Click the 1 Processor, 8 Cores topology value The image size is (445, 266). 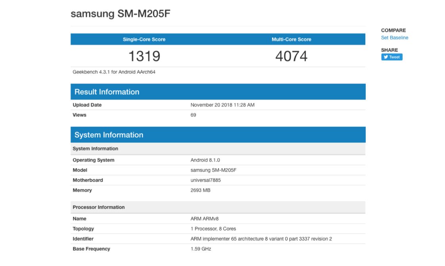click(x=213, y=229)
